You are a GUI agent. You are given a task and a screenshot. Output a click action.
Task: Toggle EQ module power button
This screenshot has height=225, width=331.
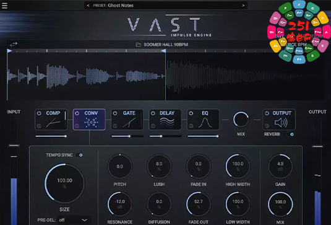point(191,113)
